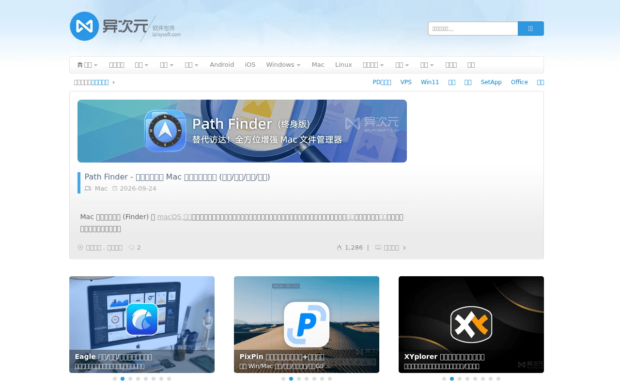
Task: Expand the dropdown immediately left of Android
Action: pyautogui.click(x=192, y=65)
